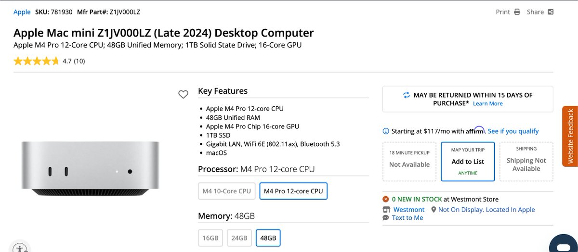Click the Share link
This screenshot has width=578, height=252.
[535, 12]
